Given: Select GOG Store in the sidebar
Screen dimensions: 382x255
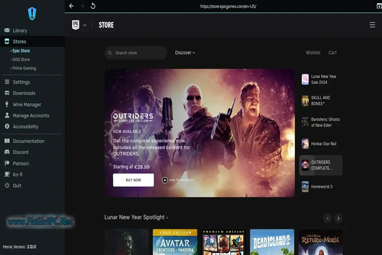Looking at the screenshot, I should click(x=21, y=59).
